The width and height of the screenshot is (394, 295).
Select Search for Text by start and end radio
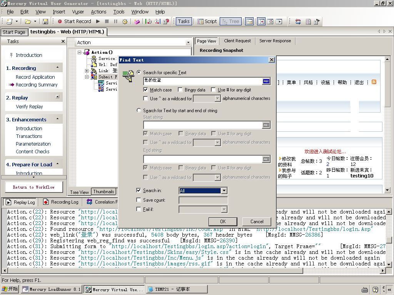point(139,110)
